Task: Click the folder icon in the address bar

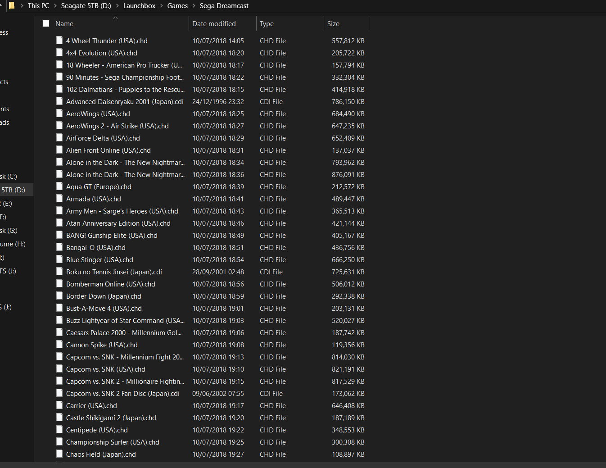Action: [x=12, y=5]
